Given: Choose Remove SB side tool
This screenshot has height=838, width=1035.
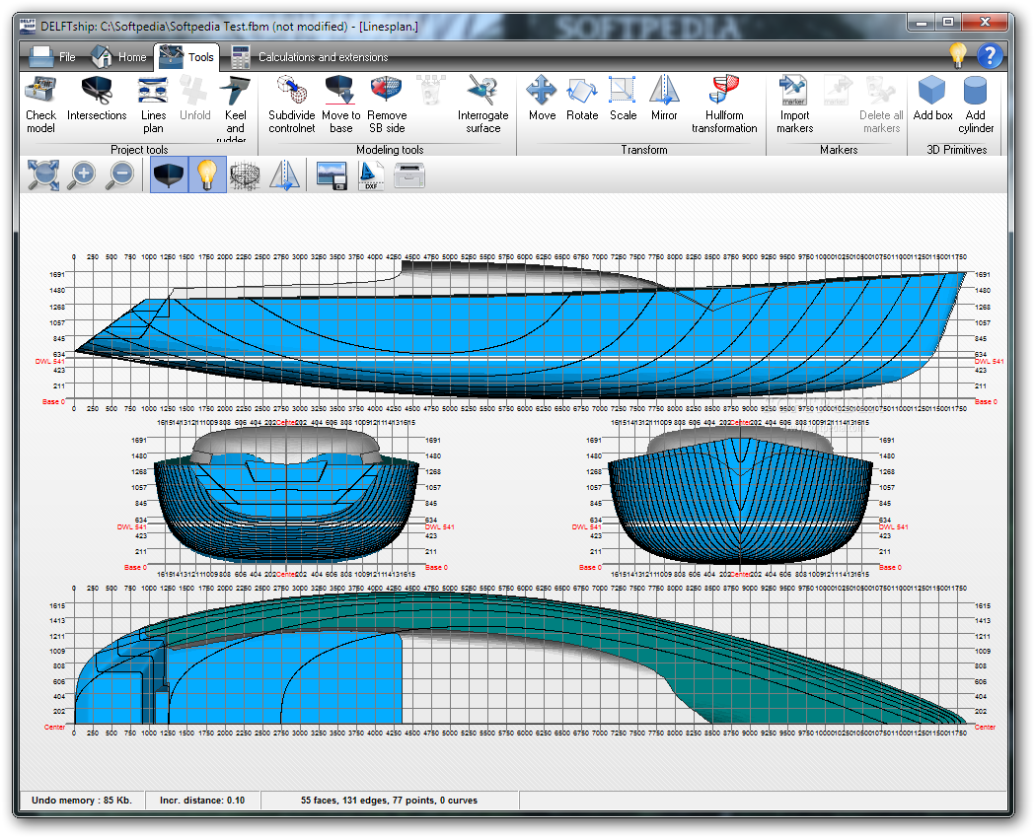Looking at the screenshot, I should (387, 105).
